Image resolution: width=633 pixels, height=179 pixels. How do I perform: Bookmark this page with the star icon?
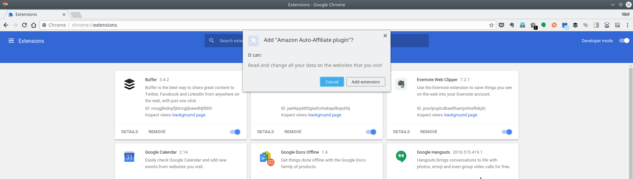click(491, 25)
